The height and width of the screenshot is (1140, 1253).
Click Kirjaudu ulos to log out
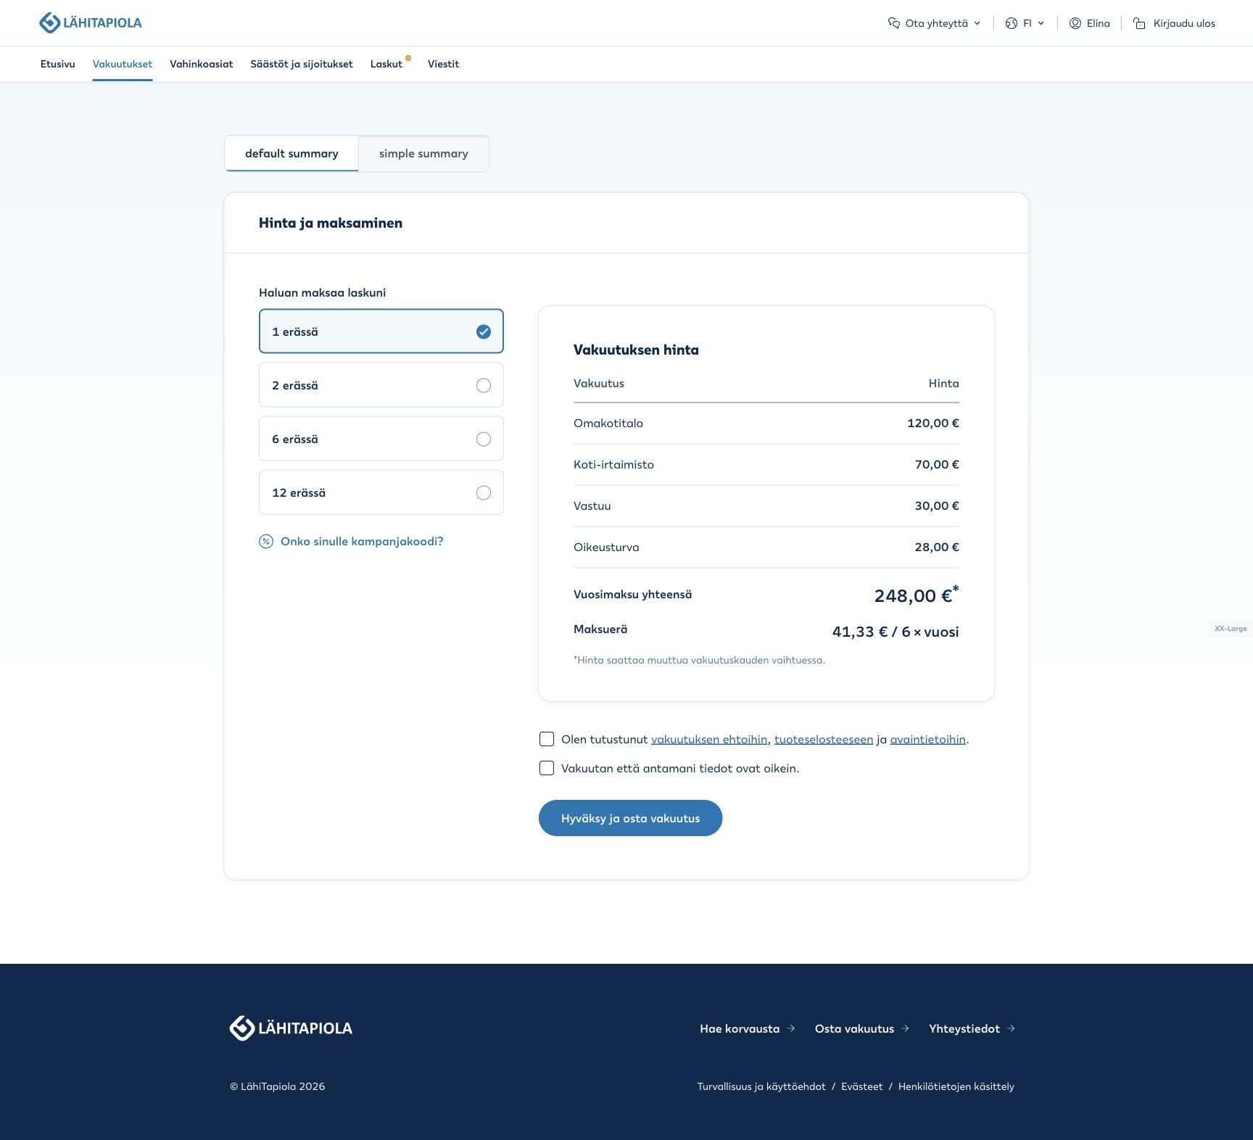click(1184, 23)
